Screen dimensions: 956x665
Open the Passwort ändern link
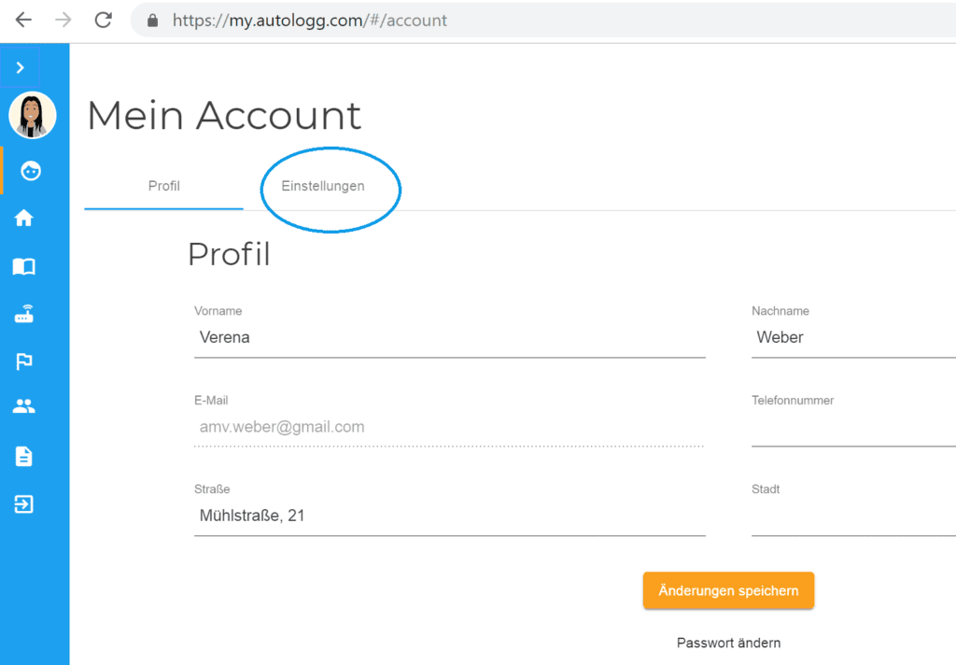pyautogui.click(x=728, y=643)
